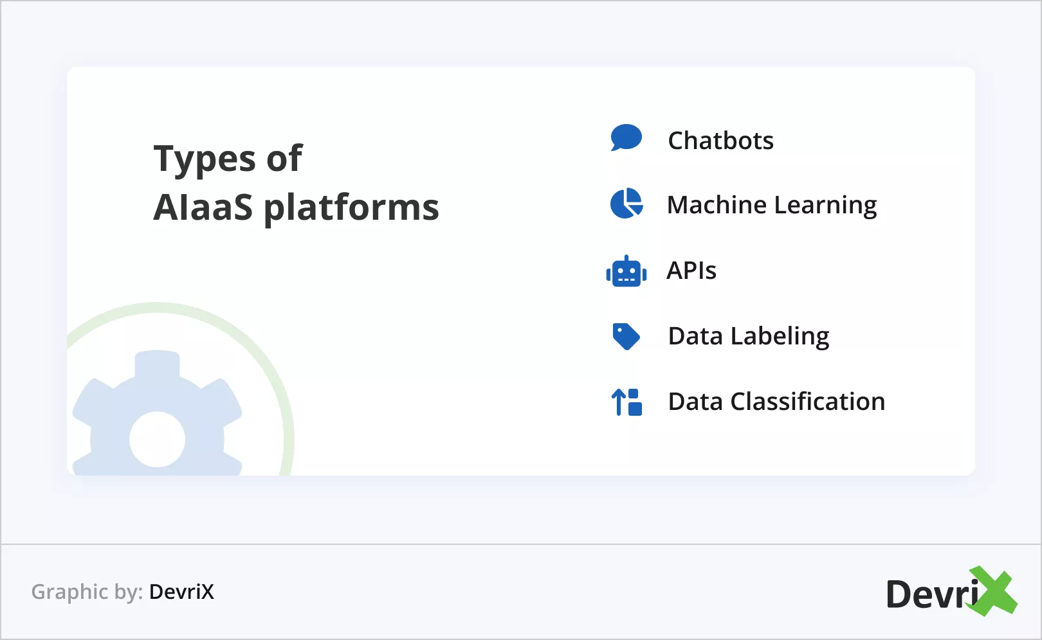This screenshot has width=1042, height=640.
Task: Open the Data Classification label
Action: click(x=776, y=402)
